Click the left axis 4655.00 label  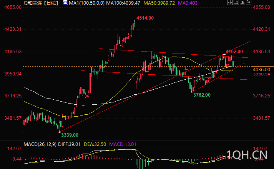[x=13, y=7]
